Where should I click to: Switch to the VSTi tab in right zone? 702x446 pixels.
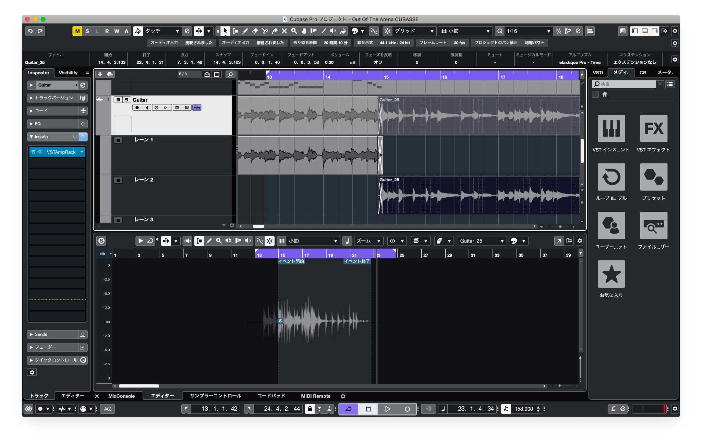tap(598, 73)
